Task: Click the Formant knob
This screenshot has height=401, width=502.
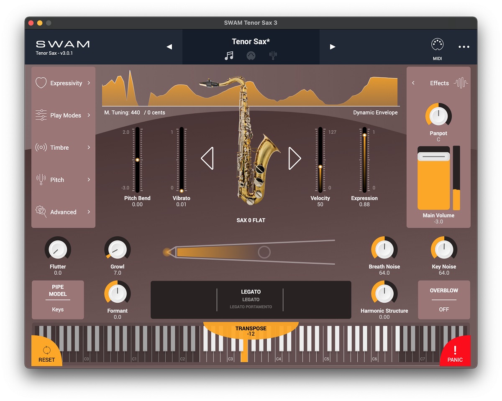Action: [x=118, y=293]
